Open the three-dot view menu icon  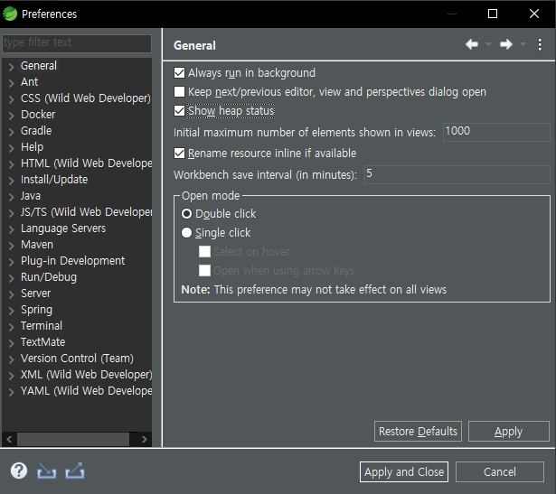(x=540, y=44)
